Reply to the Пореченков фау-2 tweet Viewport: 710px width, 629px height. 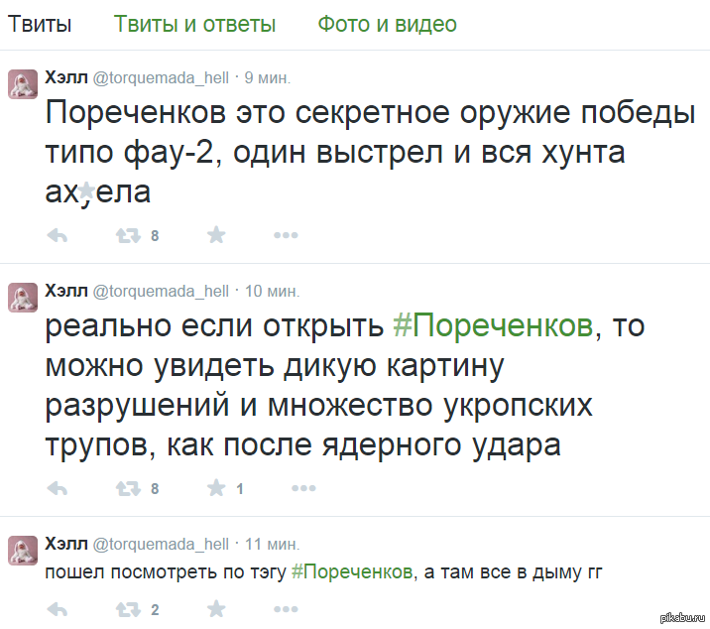point(58,236)
